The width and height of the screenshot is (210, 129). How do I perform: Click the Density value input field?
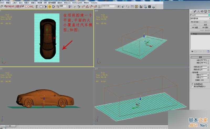(204, 77)
